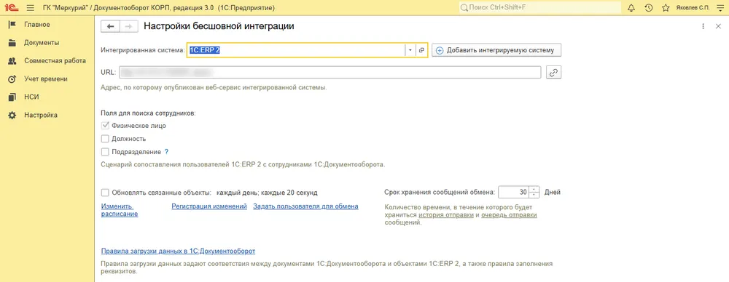Increase message storage days

click(x=534, y=189)
